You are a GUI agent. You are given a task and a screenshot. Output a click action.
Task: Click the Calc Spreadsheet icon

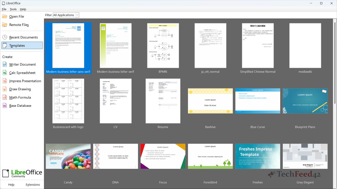pyautogui.click(x=5, y=73)
